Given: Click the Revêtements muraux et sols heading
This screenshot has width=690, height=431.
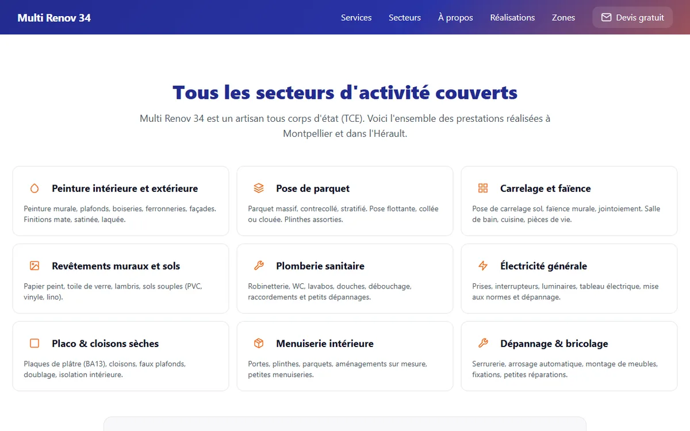Looking at the screenshot, I should [116, 265].
